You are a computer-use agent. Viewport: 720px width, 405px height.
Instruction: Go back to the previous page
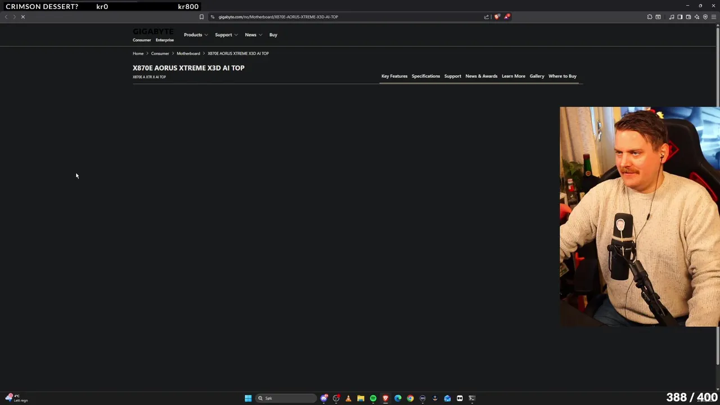coord(6,17)
